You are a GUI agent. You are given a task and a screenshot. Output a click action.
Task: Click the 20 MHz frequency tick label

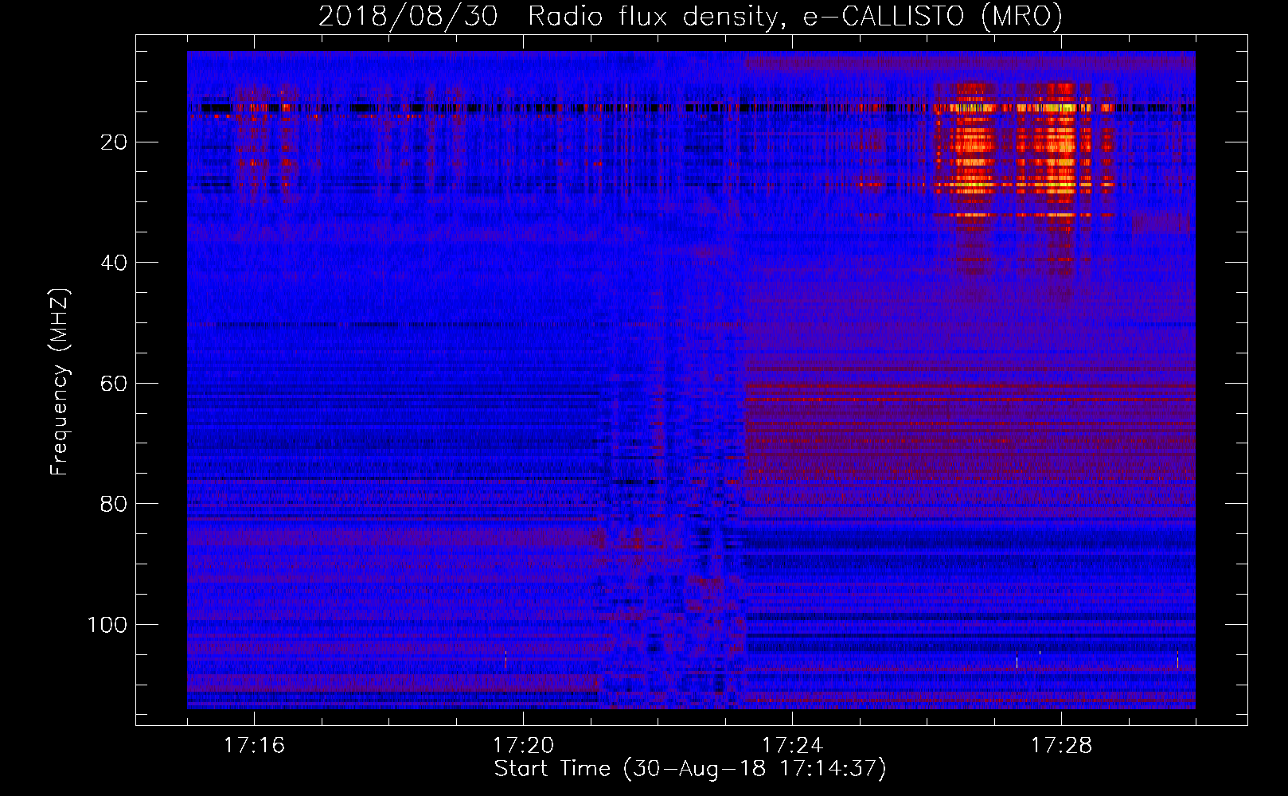click(114, 142)
